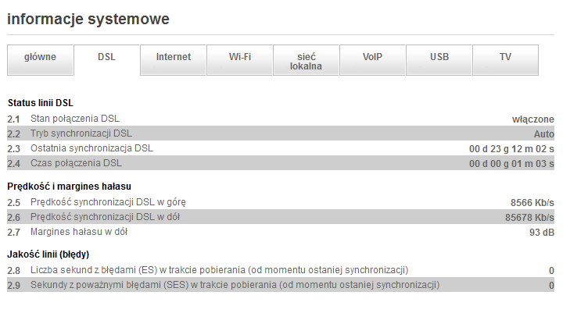Switch to the VoIP tab
The image size is (570, 313).
(372, 58)
